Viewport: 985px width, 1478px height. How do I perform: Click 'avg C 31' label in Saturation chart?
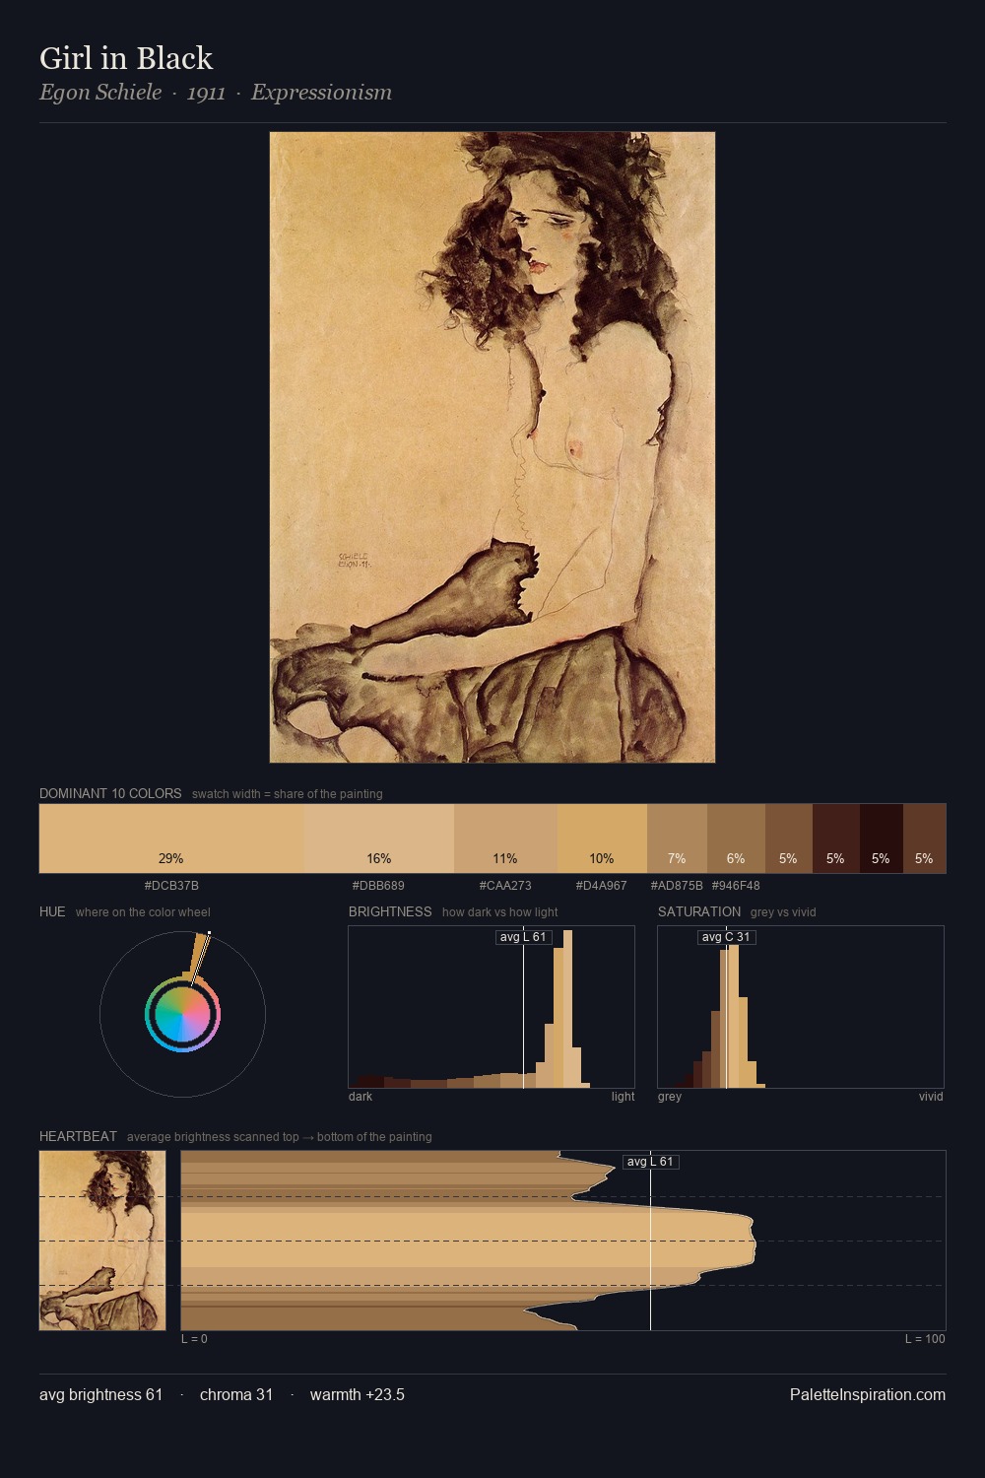click(726, 937)
